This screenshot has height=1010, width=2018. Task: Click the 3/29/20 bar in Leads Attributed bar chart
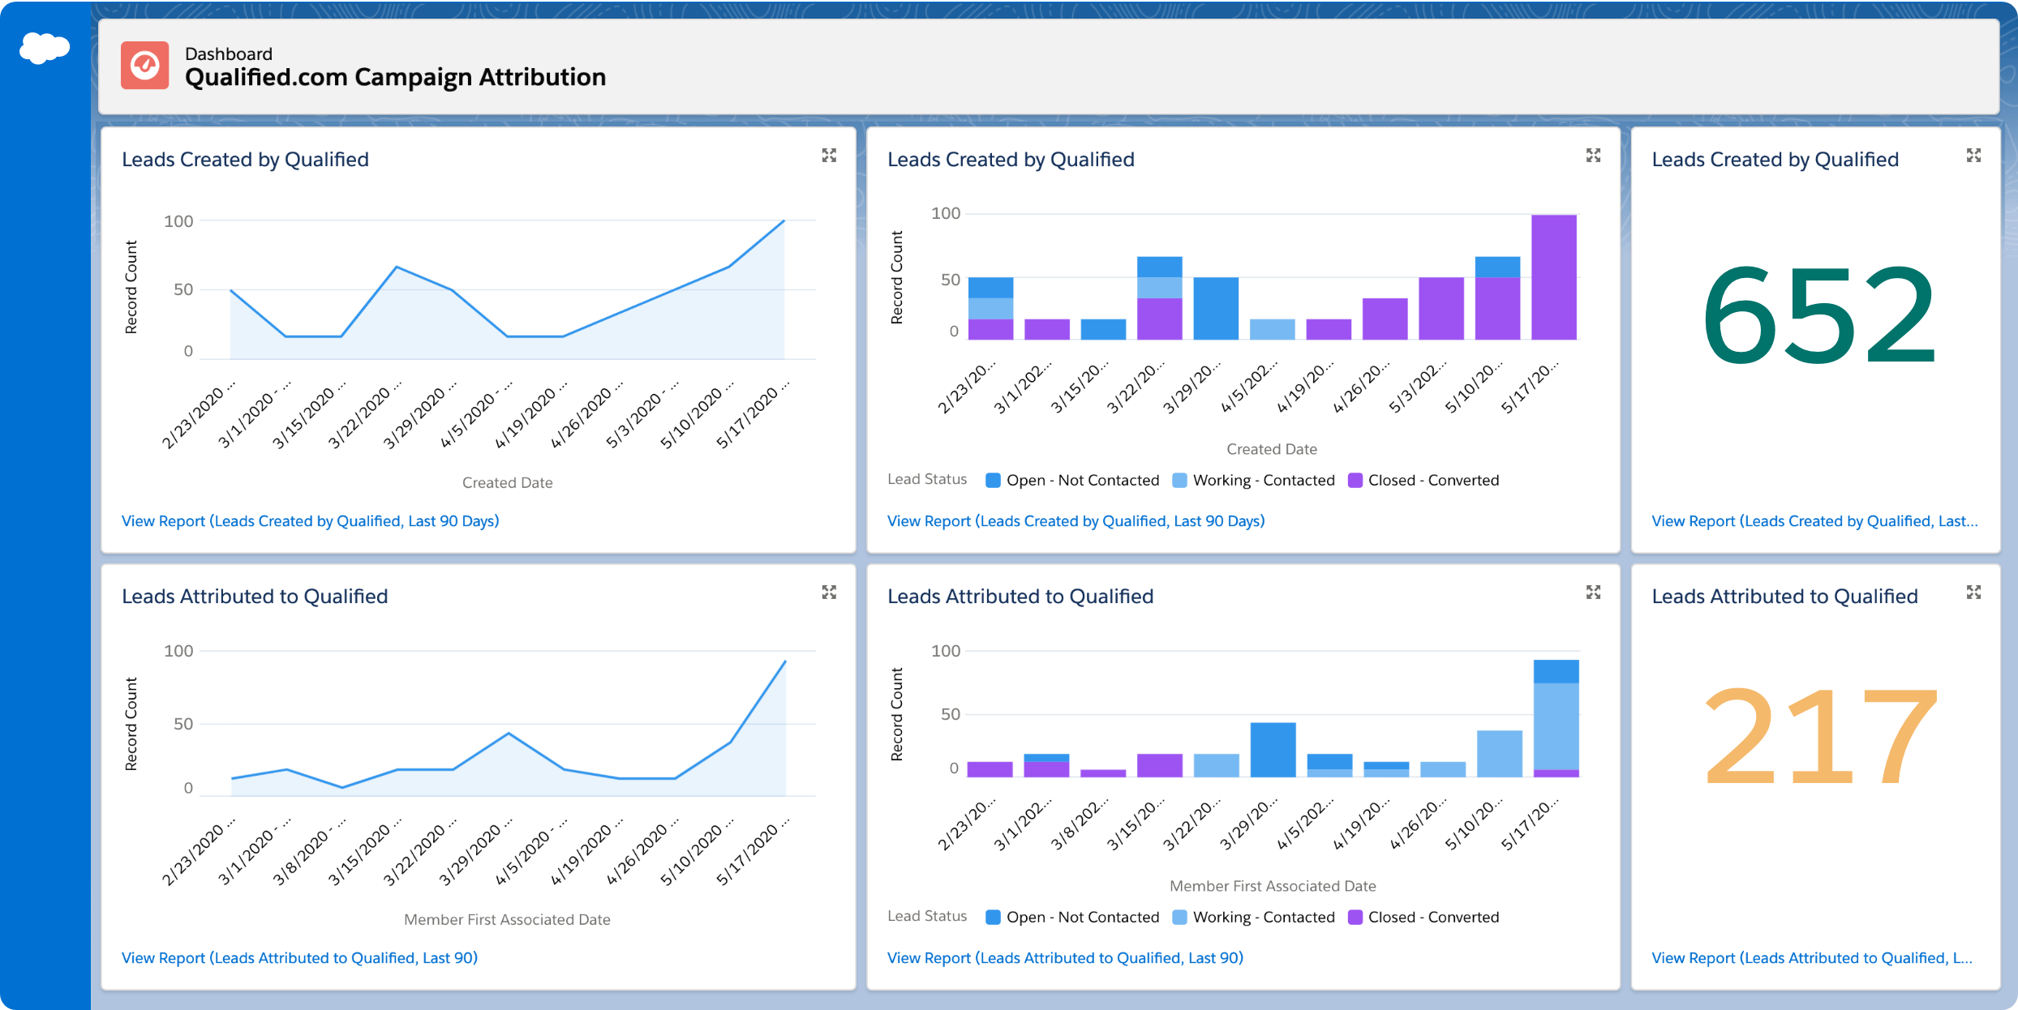[1273, 750]
